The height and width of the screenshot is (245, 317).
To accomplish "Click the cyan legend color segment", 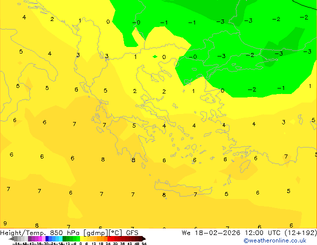I will click(x=60, y=238).
